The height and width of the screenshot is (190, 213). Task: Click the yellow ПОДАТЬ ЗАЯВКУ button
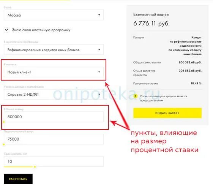[167, 113]
